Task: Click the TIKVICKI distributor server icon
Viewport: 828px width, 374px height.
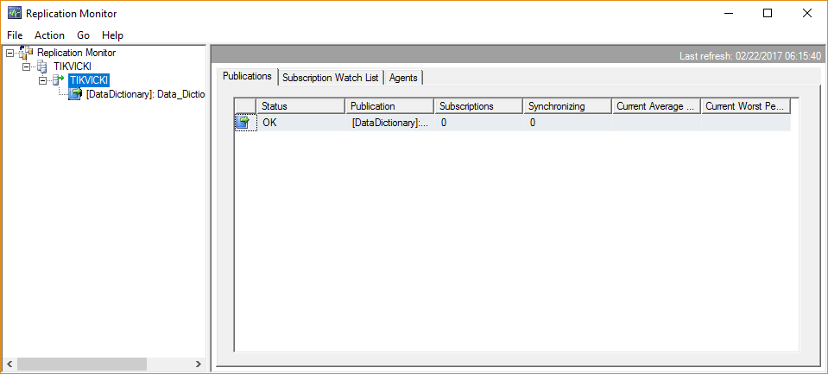Action: (x=41, y=67)
